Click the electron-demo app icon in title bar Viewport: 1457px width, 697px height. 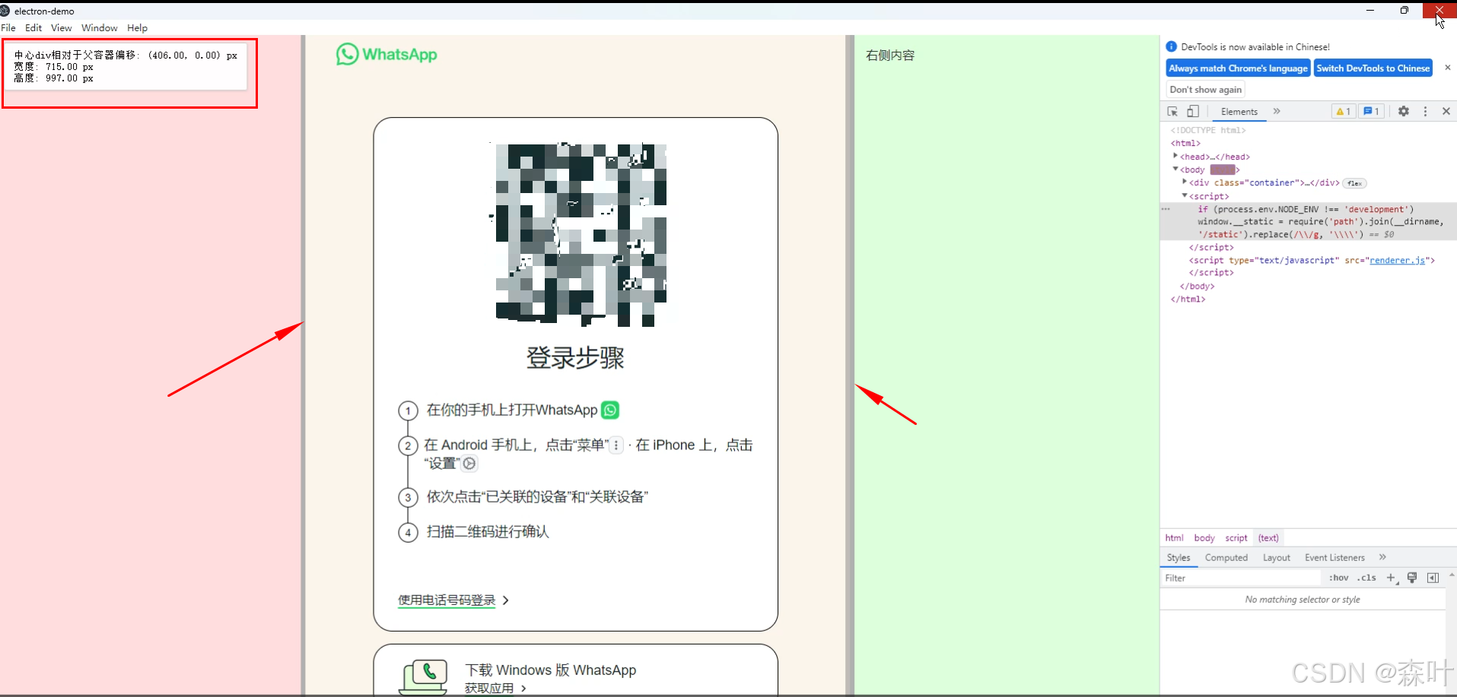tap(5, 11)
